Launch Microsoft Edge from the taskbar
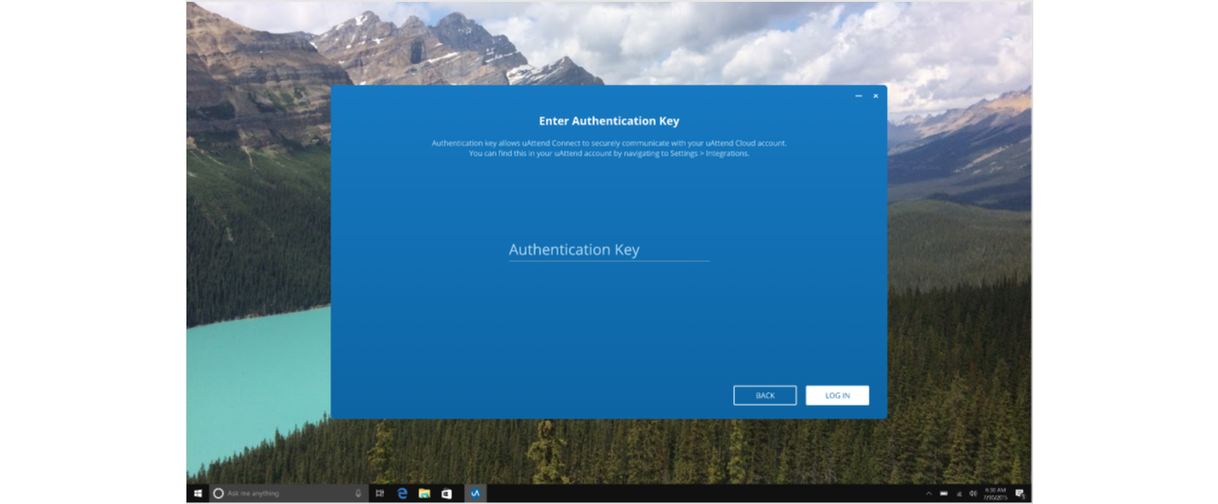This screenshot has height=504, width=1218. pos(402,493)
